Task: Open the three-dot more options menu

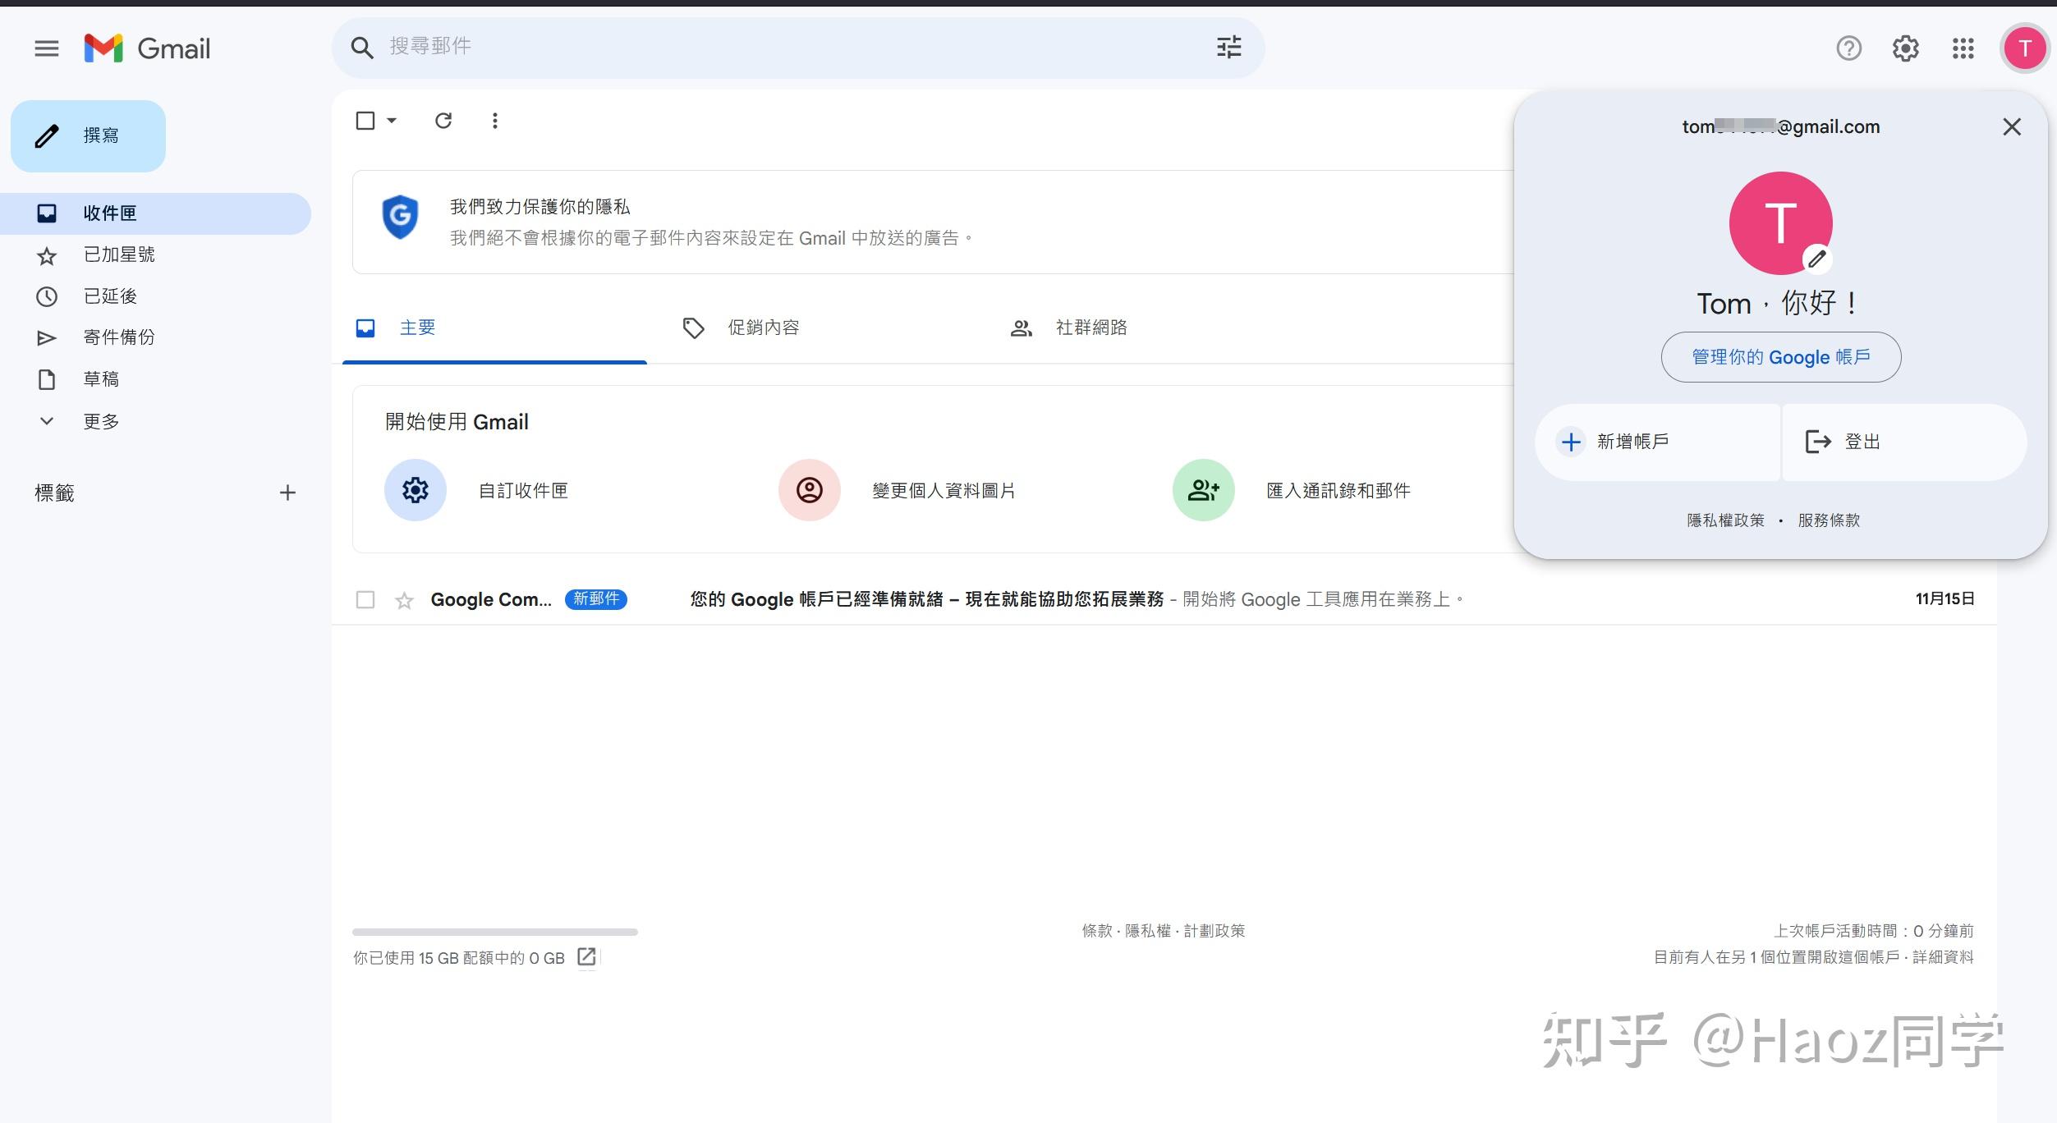Action: point(494,121)
